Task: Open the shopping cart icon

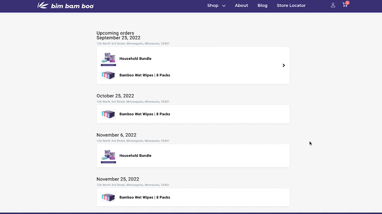Action: 345,5
